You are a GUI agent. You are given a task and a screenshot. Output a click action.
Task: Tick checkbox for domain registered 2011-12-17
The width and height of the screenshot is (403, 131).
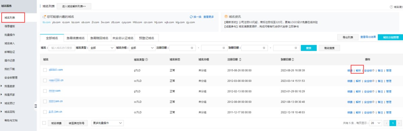pos(45,112)
